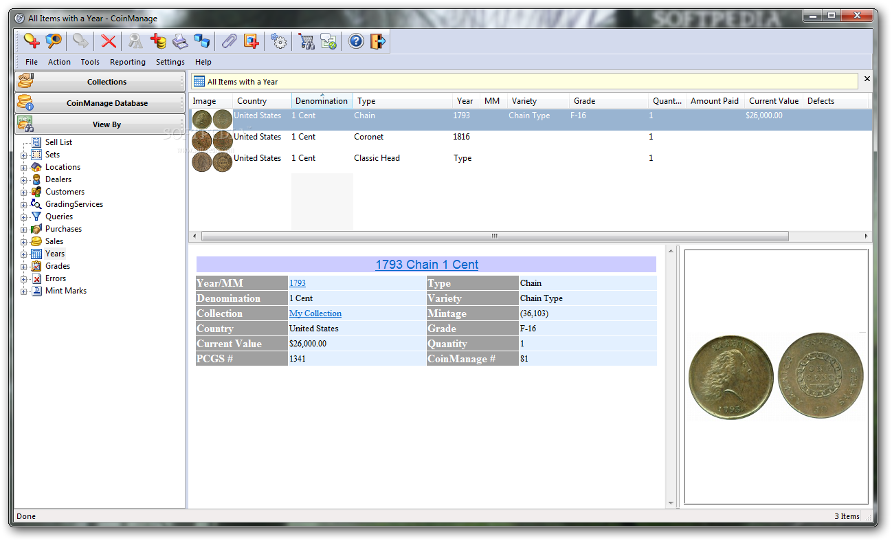Close the All Items with a Year view
The height and width of the screenshot is (541, 892).
[x=867, y=79]
